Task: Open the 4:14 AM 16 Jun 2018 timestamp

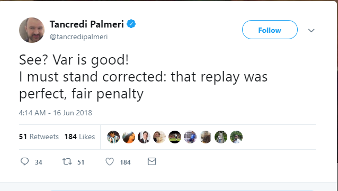Action: point(56,113)
